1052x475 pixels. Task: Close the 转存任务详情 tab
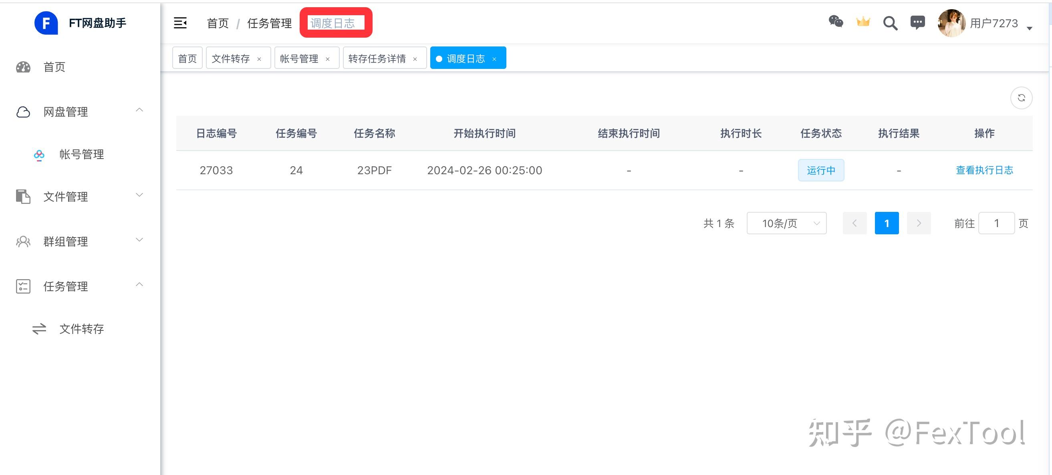click(415, 59)
